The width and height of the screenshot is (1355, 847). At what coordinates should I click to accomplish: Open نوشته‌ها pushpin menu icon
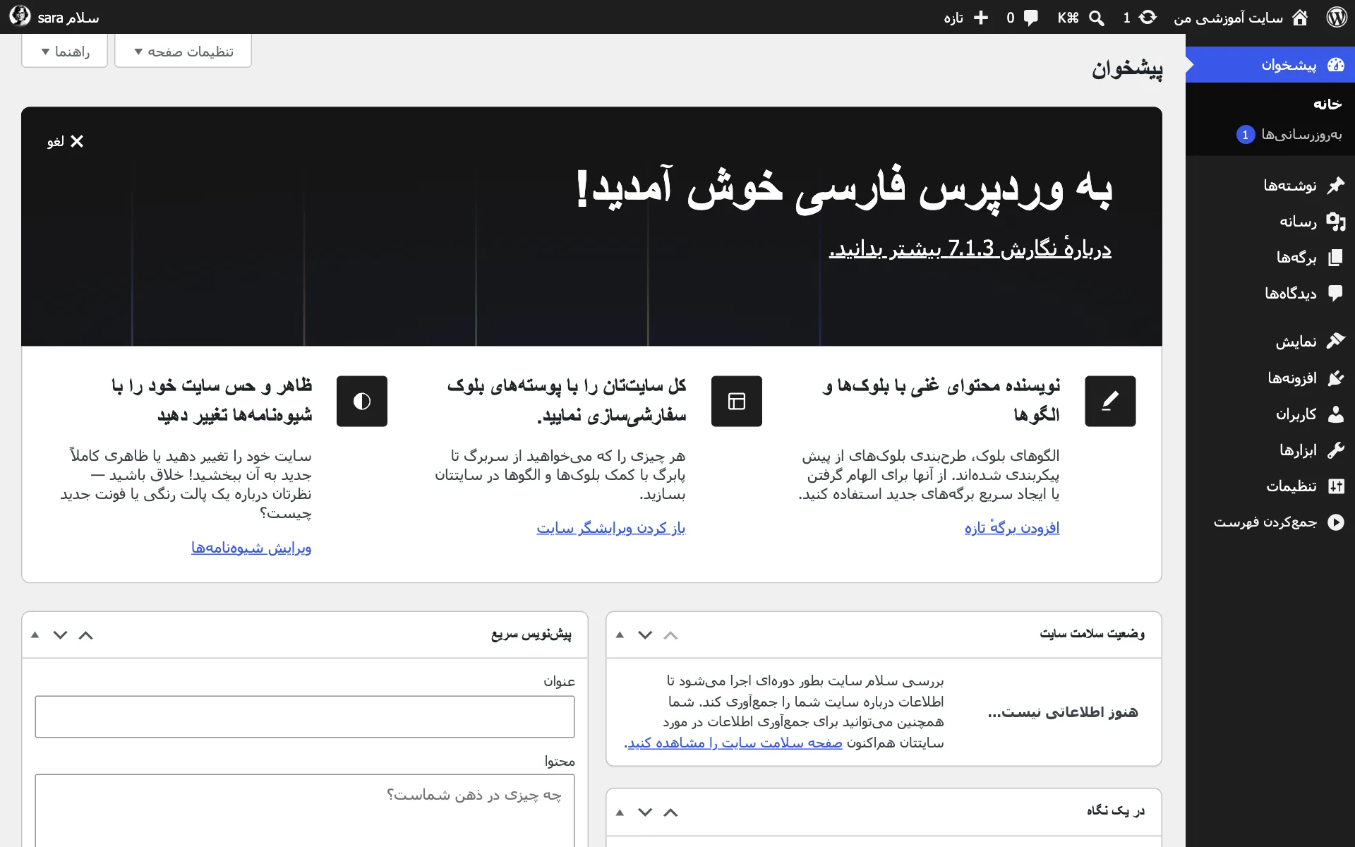pyautogui.click(x=1336, y=186)
